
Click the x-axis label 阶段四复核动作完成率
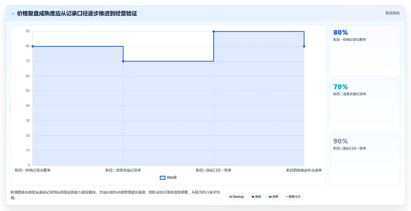click(304, 170)
